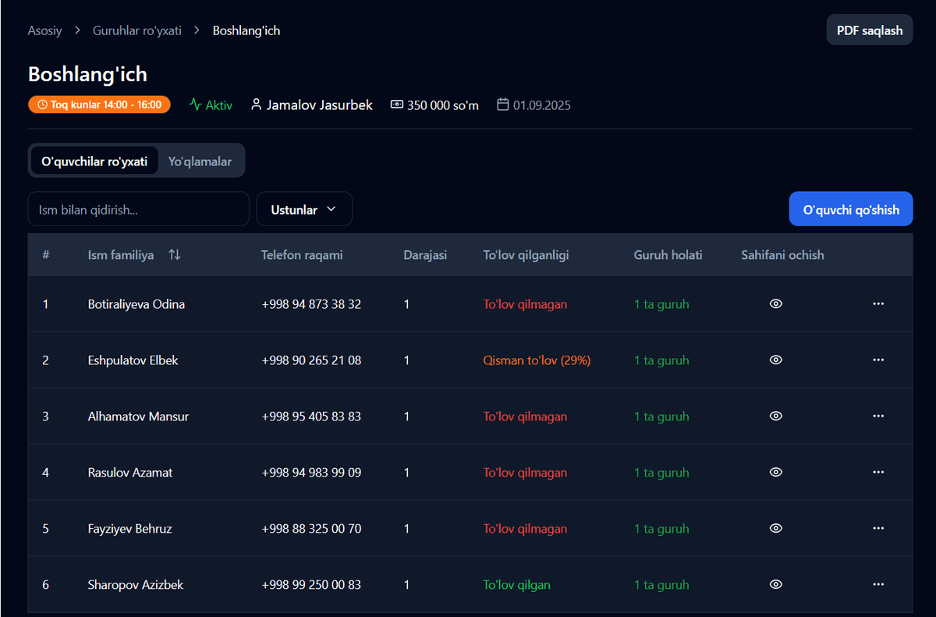This screenshot has height=617, width=936.
Task: Open three-dot menu for Botiraliyeva Odina
Action: click(x=878, y=304)
